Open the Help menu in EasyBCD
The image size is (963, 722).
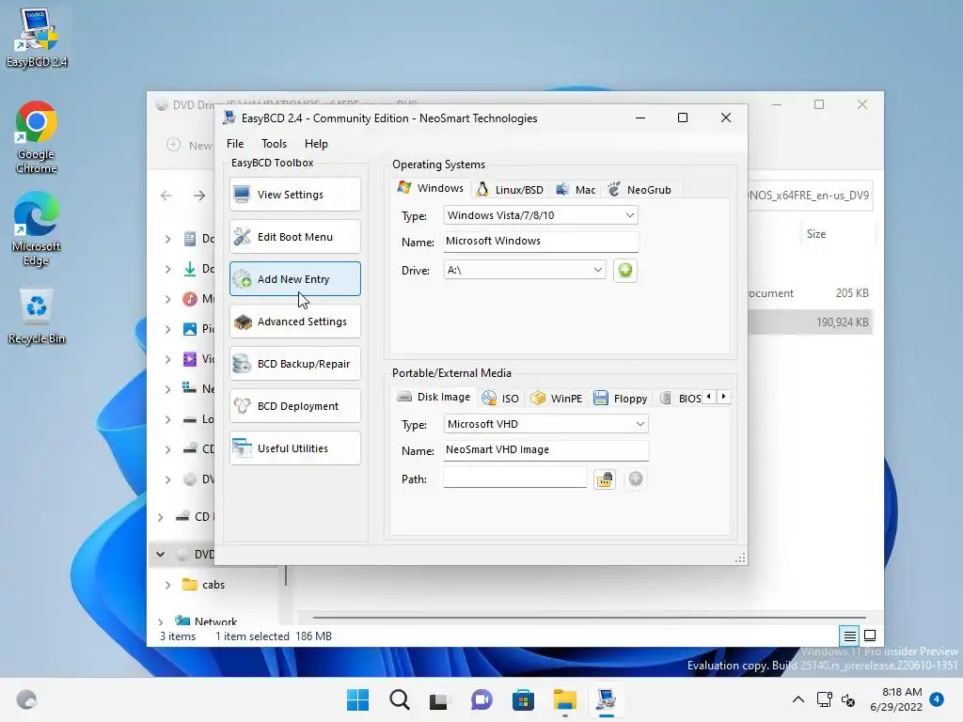tap(316, 144)
